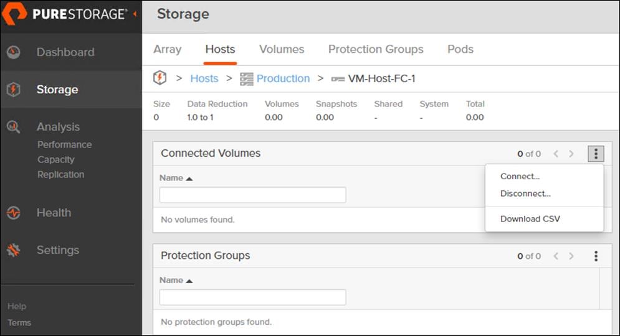
Task: Click the Analysis magnifier icon
Action: 14,127
